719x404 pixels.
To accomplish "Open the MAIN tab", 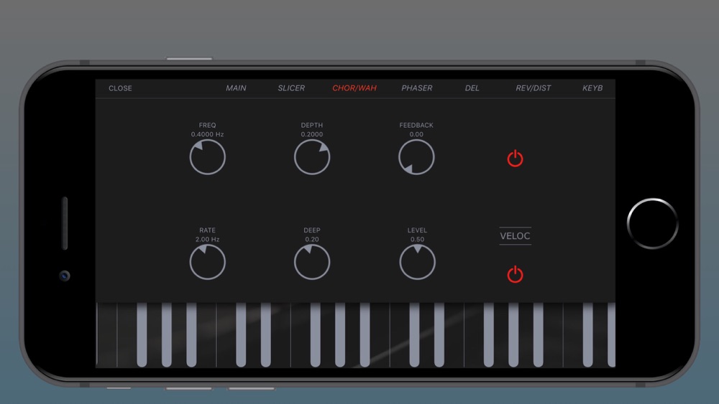I will 236,88.
